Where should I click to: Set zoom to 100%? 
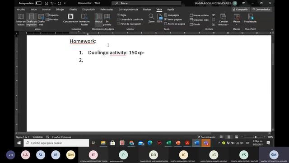[159, 18]
